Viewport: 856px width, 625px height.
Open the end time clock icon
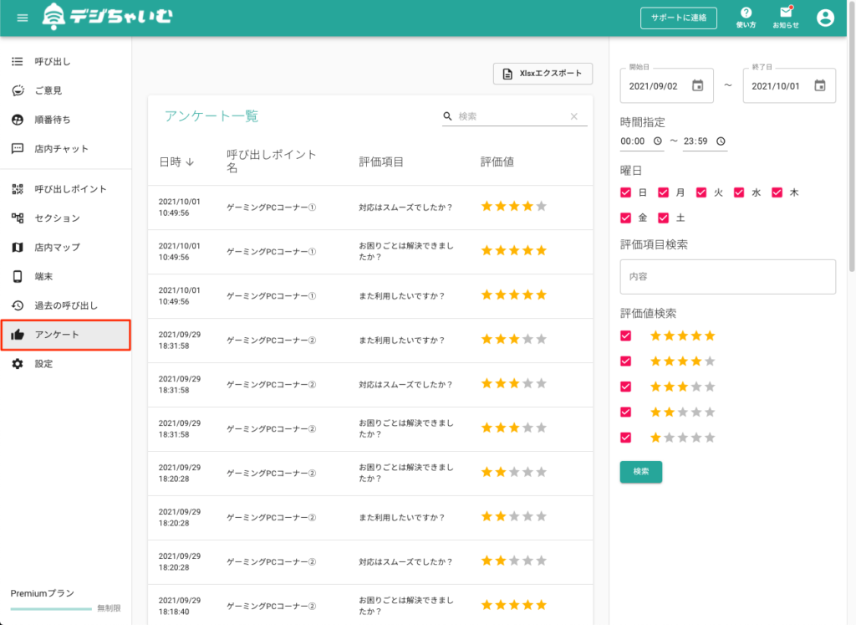tap(721, 141)
